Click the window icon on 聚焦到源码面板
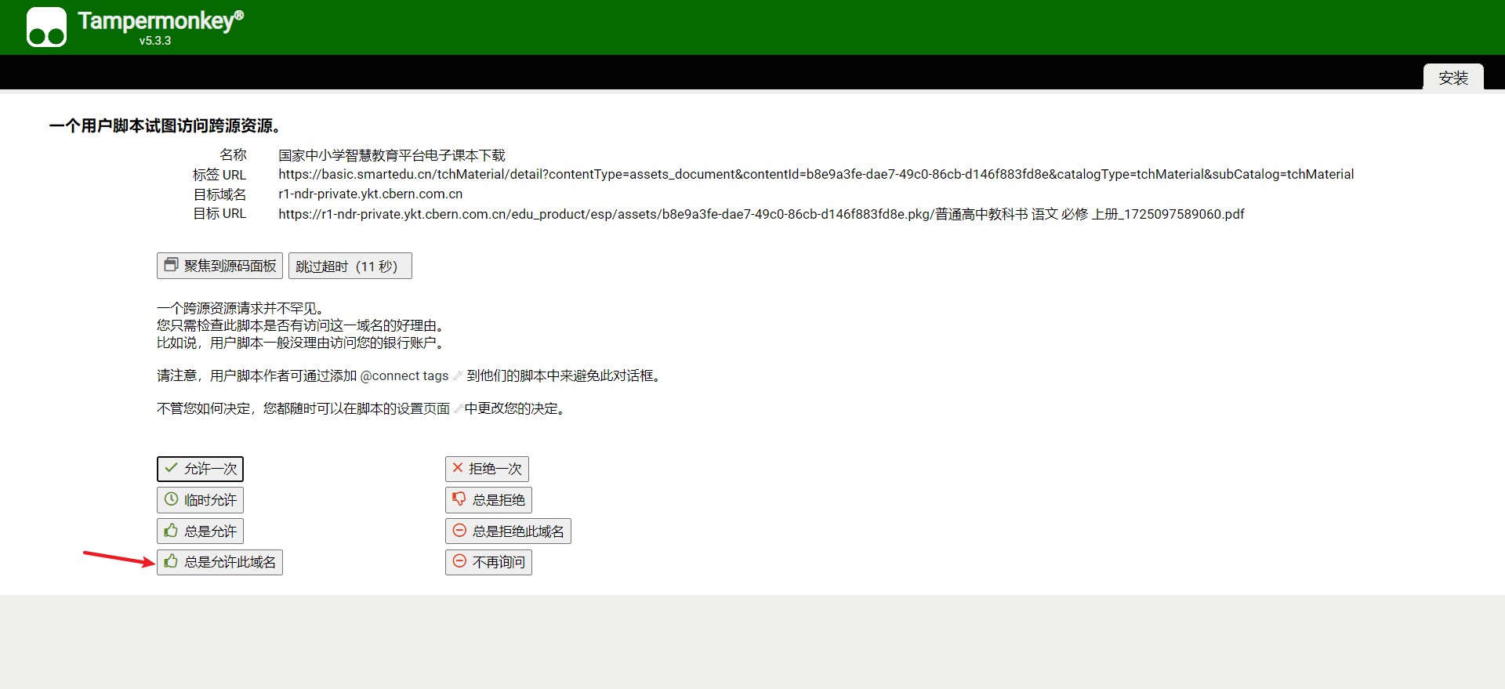This screenshot has height=689, width=1505. (x=171, y=265)
